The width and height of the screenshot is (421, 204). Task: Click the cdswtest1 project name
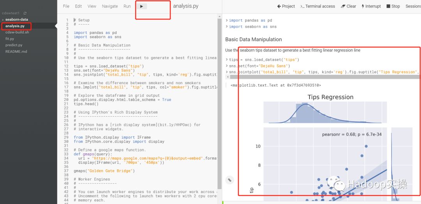11,13
